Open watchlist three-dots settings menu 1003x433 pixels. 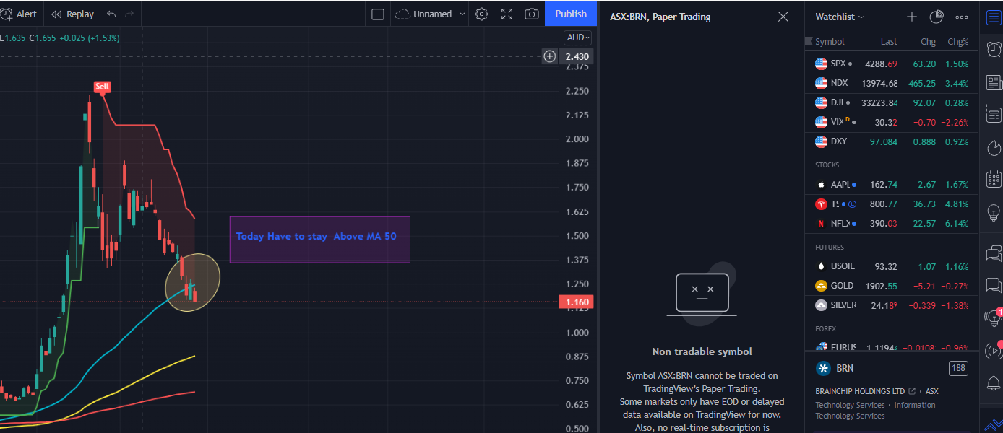coord(962,17)
